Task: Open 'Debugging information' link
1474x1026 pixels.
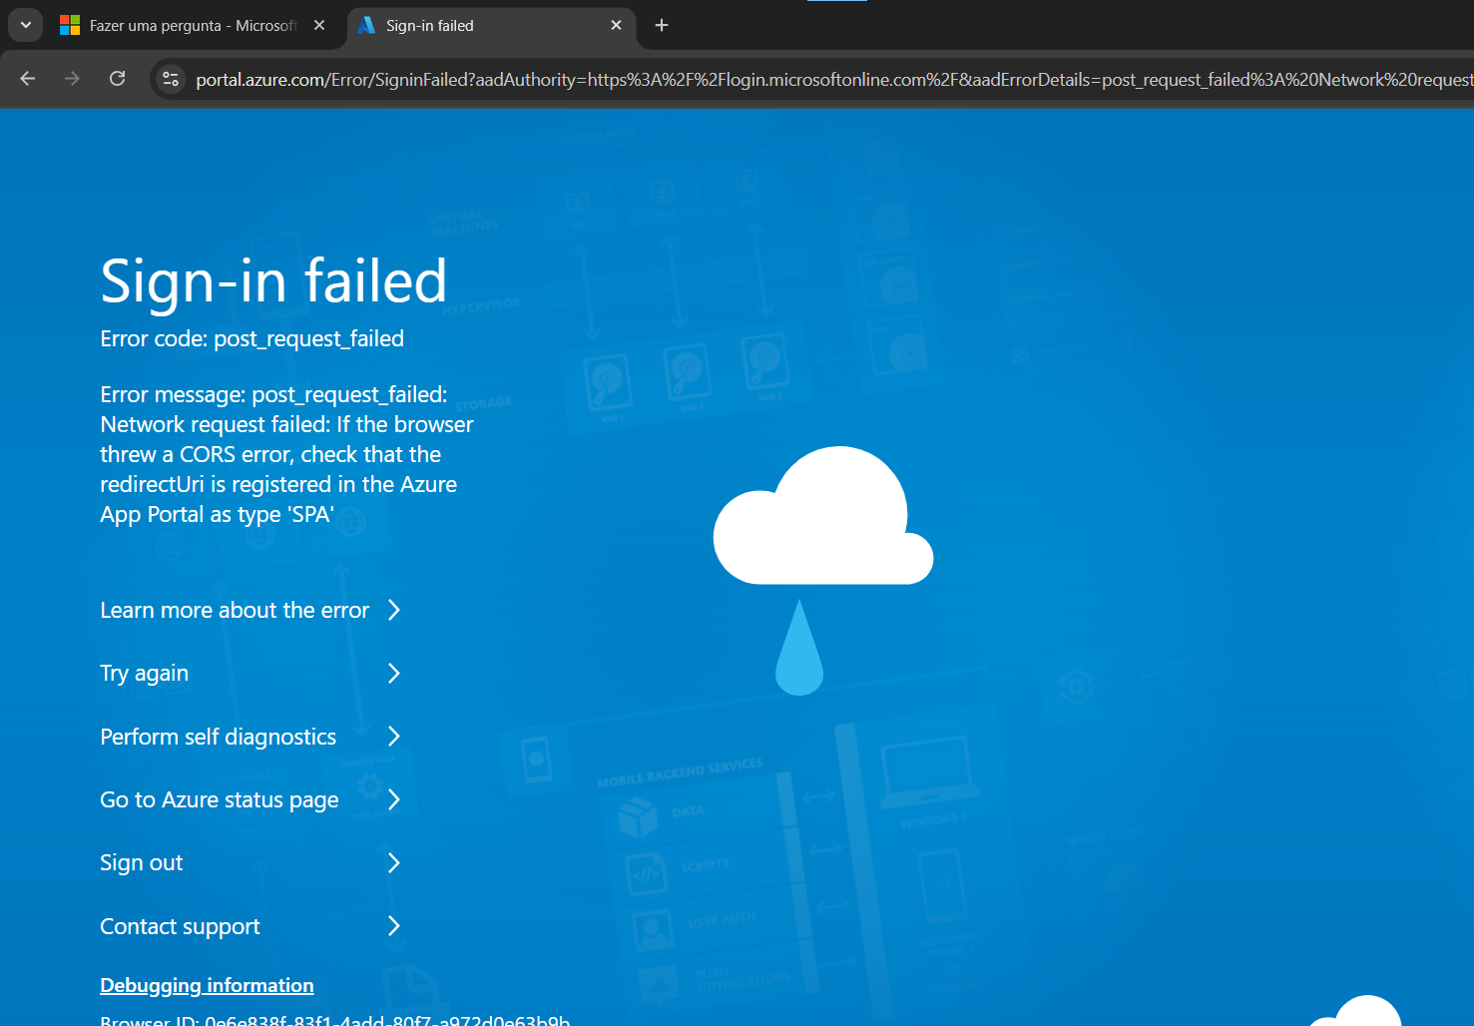Action: pos(207,985)
